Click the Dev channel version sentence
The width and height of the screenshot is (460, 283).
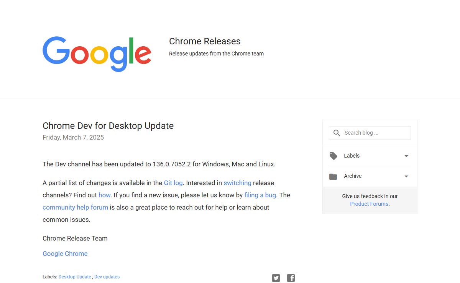click(x=159, y=164)
